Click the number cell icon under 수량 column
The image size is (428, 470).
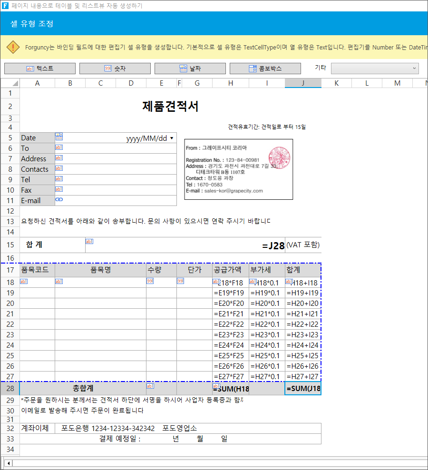pyautogui.click(x=150, y=281)
